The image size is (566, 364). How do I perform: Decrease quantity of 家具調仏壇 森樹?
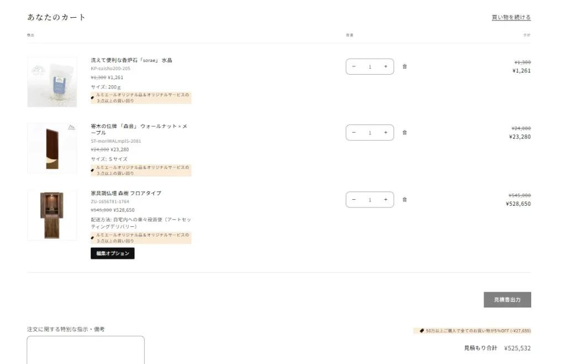coord(354,200)
